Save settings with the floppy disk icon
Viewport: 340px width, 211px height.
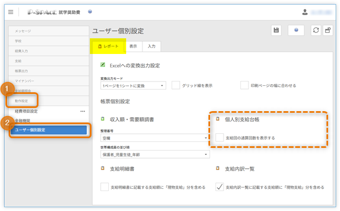point(276,30)
